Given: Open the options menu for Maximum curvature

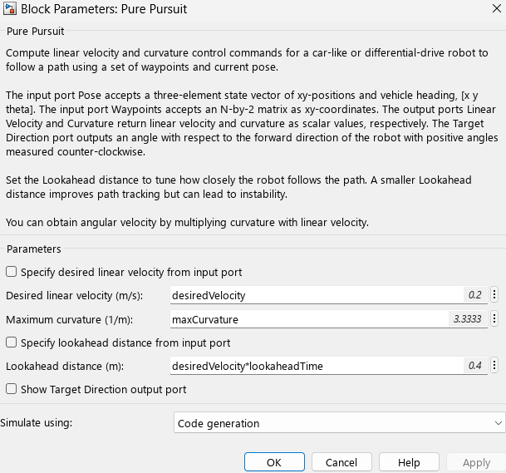Looking at the screenshot, I should pyautogui.click(x=495, y=319).
